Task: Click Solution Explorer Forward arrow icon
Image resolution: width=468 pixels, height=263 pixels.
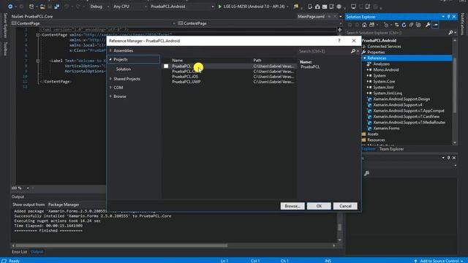Action: 357,25
